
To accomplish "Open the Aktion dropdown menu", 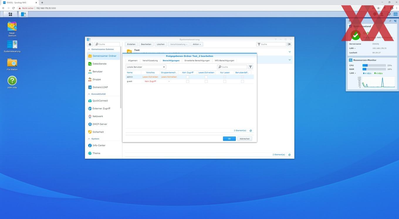I will coord(197,44).
